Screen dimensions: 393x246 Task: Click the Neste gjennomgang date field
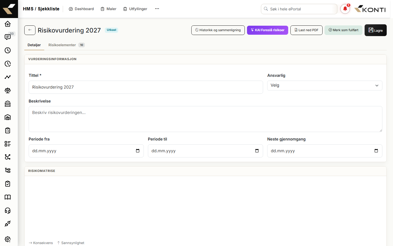(325, 151)
